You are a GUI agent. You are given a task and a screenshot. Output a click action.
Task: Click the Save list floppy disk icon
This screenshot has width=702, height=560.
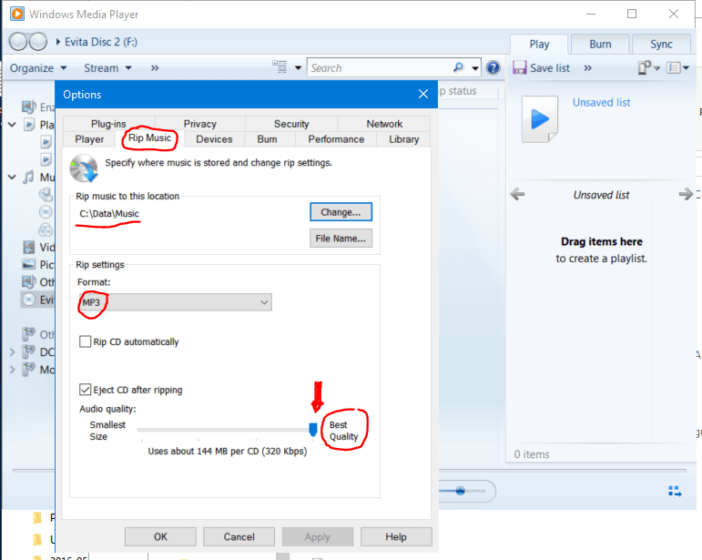pos(519,67)
